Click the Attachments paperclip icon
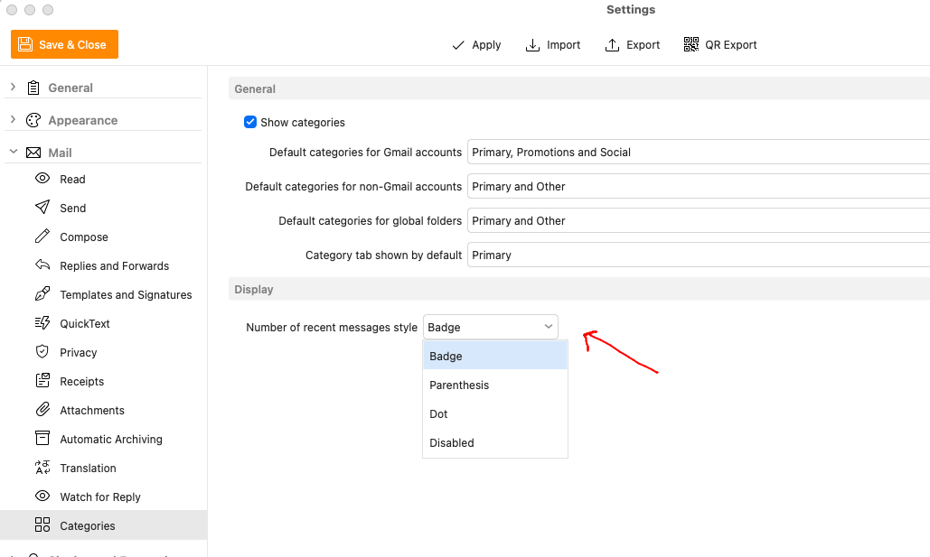Image resolution: width=930 pixels, height=557 pixels. click(x=42, y=410)
